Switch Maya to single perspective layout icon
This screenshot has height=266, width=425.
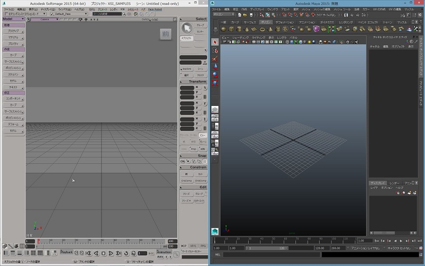click(x=215, y=110)
